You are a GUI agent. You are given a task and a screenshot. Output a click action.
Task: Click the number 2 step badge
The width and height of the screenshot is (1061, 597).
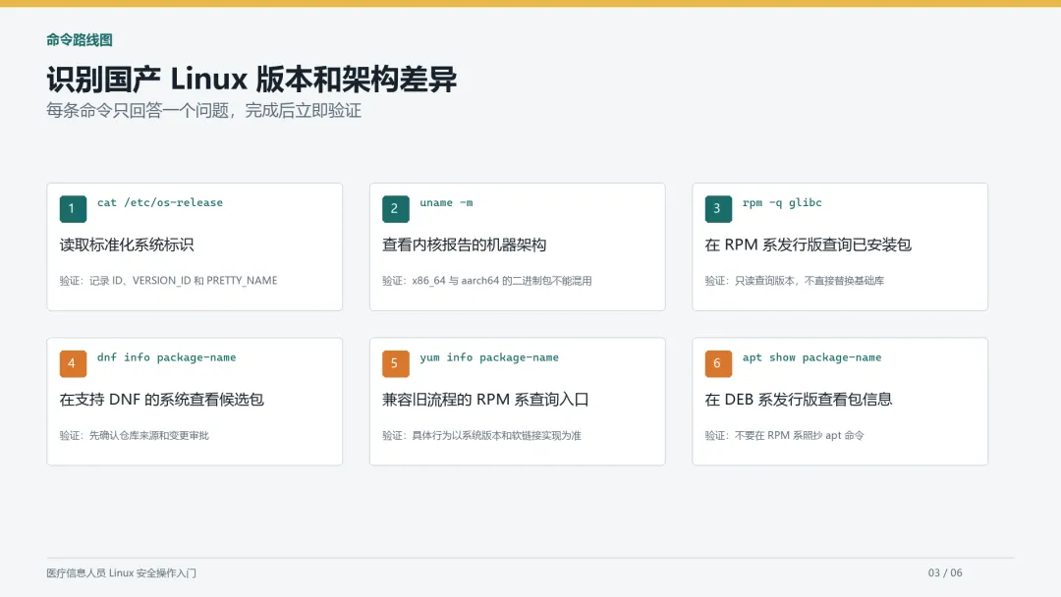point(396,209)
